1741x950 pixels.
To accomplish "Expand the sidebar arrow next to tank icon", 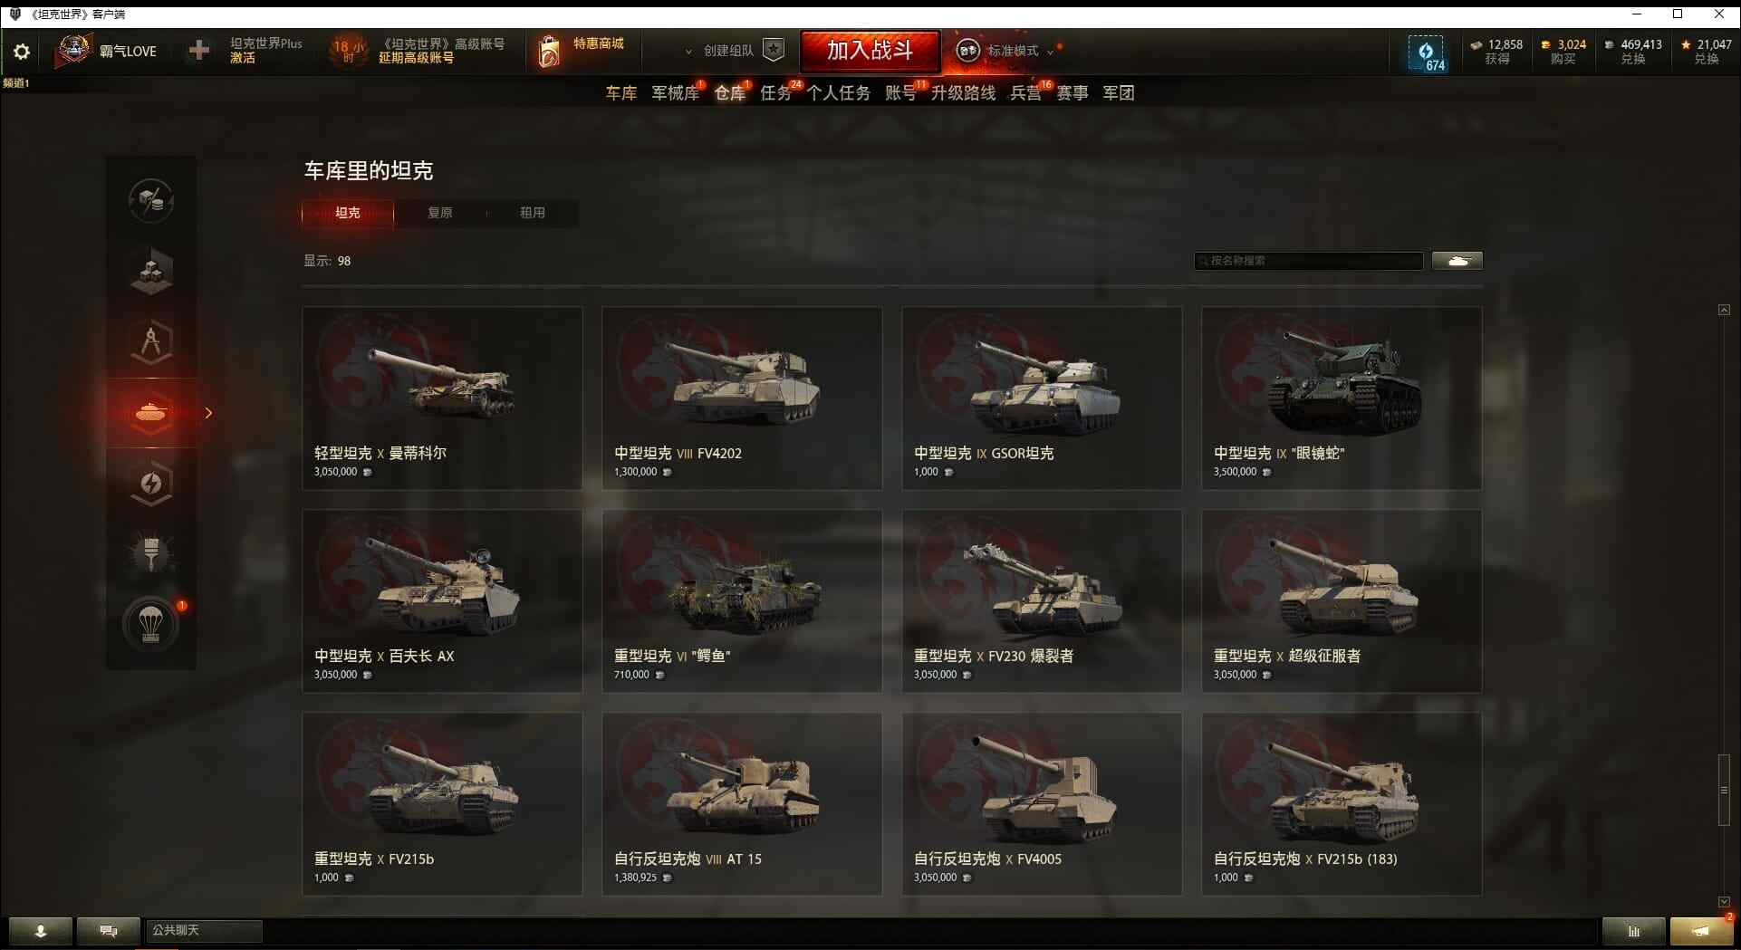I will (x=208, y=413).
